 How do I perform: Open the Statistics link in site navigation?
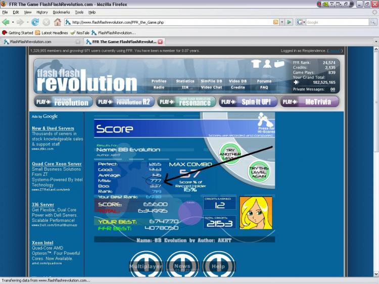pyautogui.click(x=185, y=81)
